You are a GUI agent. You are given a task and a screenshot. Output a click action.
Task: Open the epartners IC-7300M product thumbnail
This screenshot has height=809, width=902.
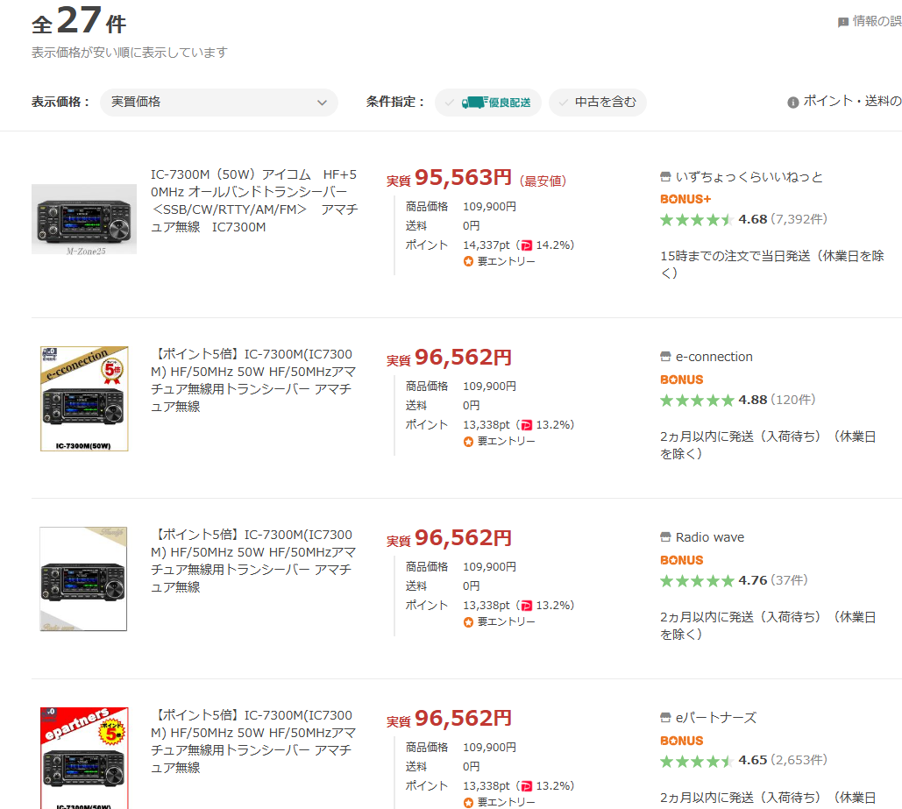pyautogui.click(x=84, y=758)
